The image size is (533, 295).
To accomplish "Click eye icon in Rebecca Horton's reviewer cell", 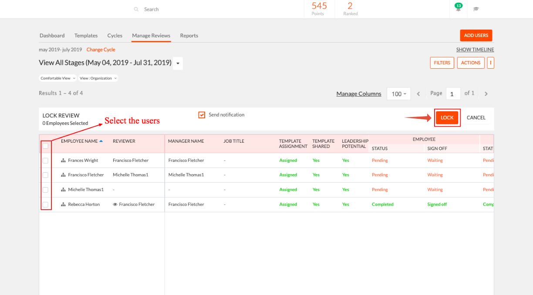I will click(115, 204).
